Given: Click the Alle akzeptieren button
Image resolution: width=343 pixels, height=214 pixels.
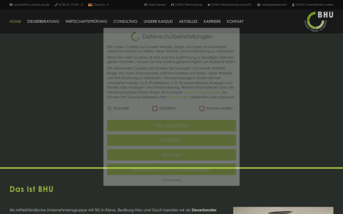Looking at the screenshot, I should pyautogui.click(x=171, y=126).
